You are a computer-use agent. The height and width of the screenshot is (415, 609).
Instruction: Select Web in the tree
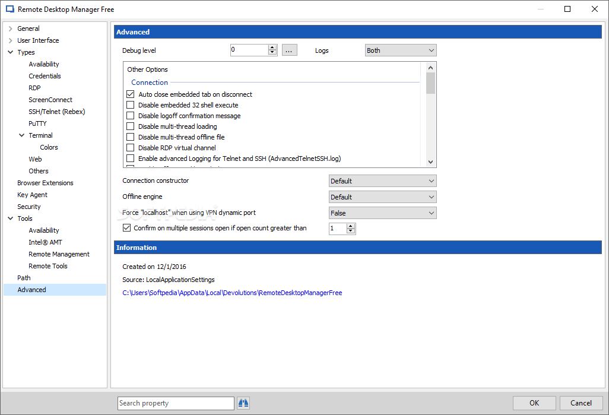(x=36, y=159)
